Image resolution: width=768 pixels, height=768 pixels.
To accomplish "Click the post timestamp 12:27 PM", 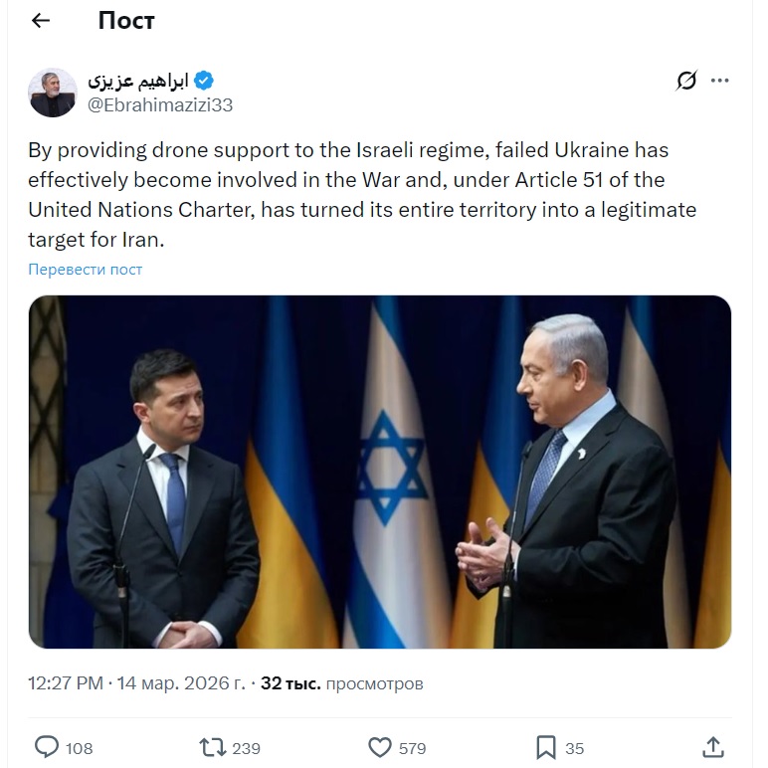I will tap(66, 684).
